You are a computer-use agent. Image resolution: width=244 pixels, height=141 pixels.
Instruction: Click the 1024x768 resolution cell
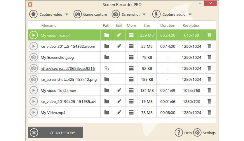[x=191, y=91]
